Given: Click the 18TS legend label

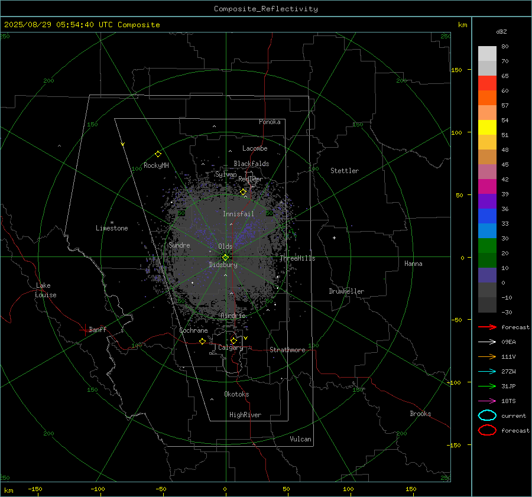Looking at the screenshot, I should click(508, 401).
